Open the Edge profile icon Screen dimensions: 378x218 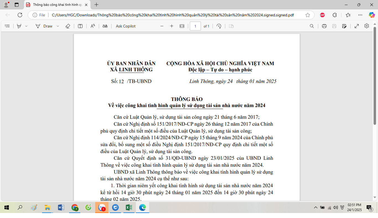[6, 5]
